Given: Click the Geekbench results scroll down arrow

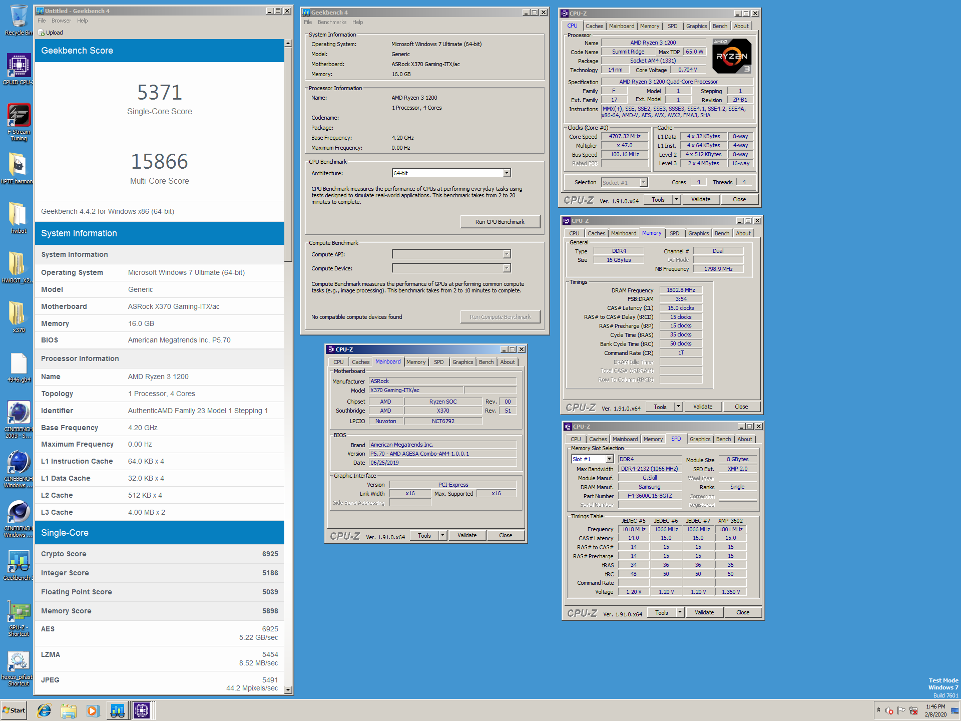Looking at the screenshot, I should click(x=288, y=689).
